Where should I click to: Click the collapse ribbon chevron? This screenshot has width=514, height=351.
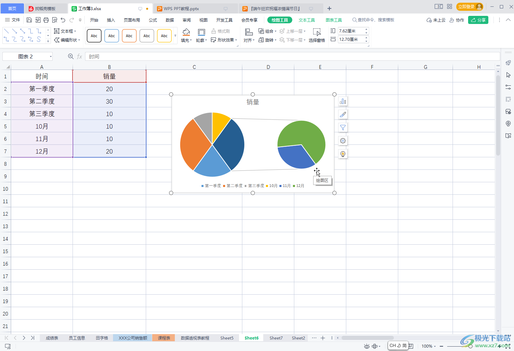pyautogui.click(x=508, y=20)
